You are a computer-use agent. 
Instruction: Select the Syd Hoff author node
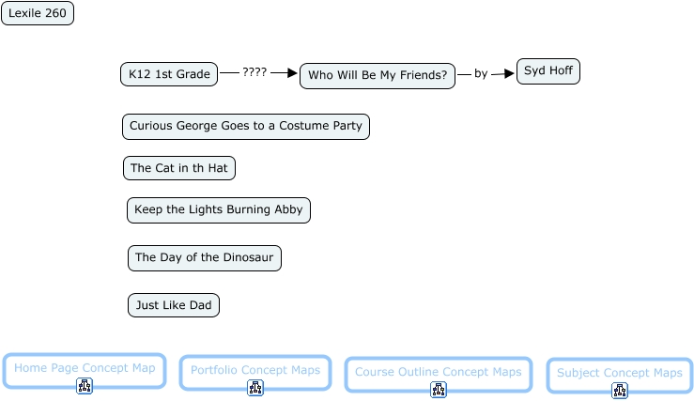click(548, 71)
